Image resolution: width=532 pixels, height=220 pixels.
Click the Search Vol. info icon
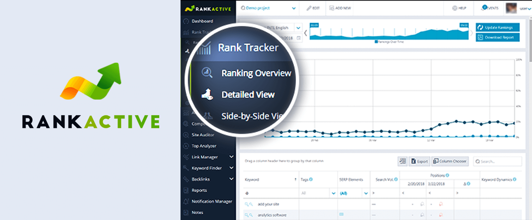coord(396,179)
